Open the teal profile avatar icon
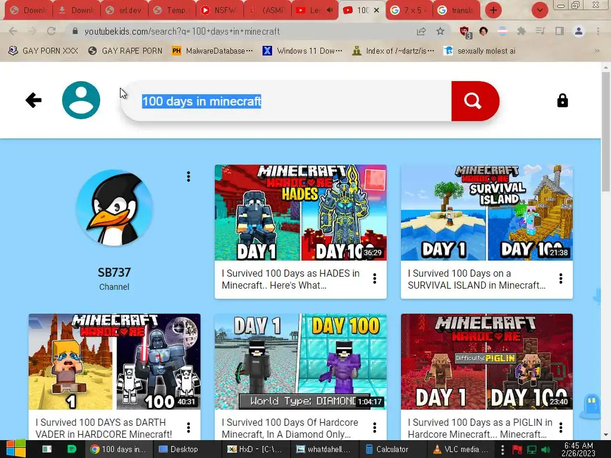611x458 pixels. 81,100
